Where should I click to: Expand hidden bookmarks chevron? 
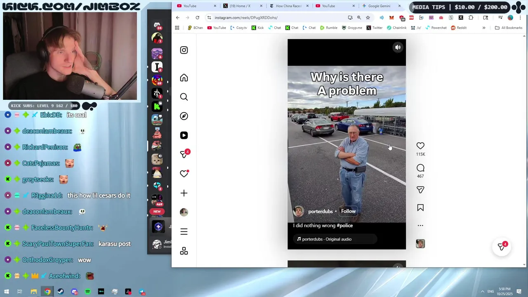click(484, 28)
